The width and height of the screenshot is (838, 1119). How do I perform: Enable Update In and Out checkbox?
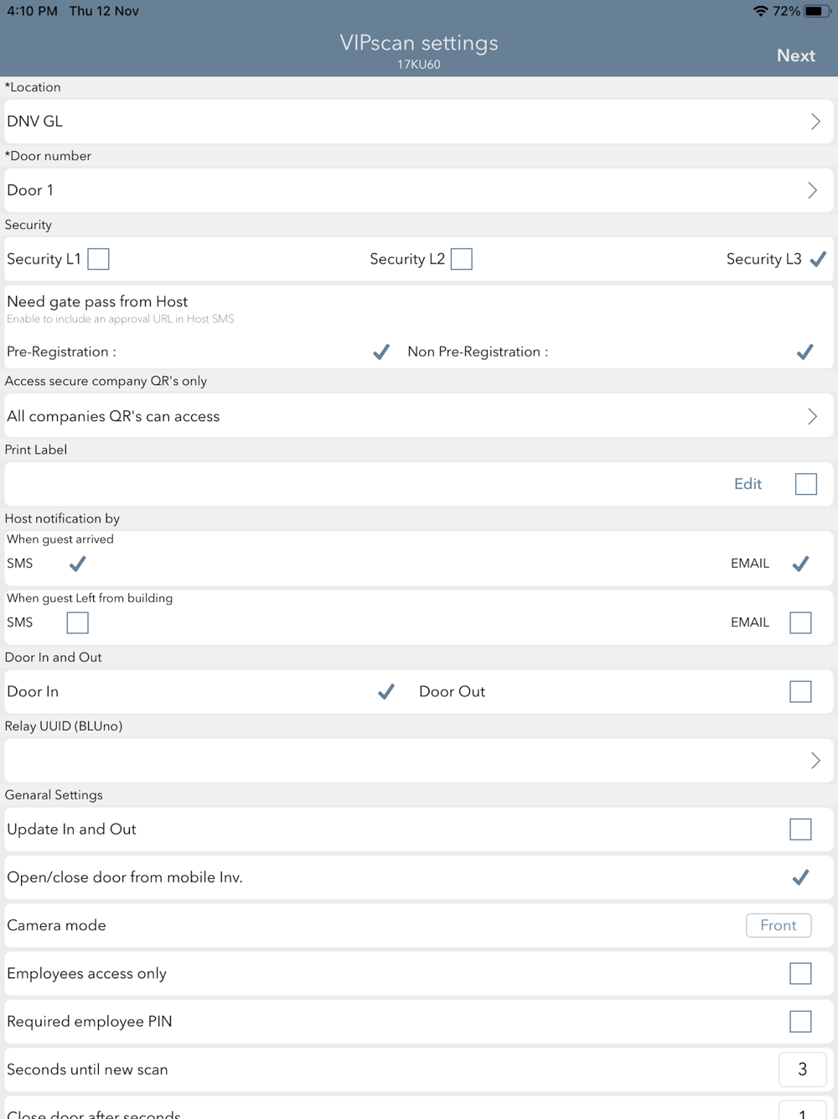point(800,829)
